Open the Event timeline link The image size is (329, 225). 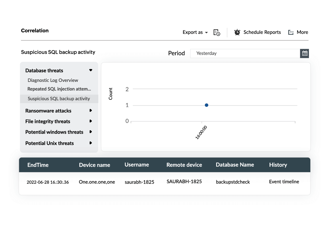284,182
